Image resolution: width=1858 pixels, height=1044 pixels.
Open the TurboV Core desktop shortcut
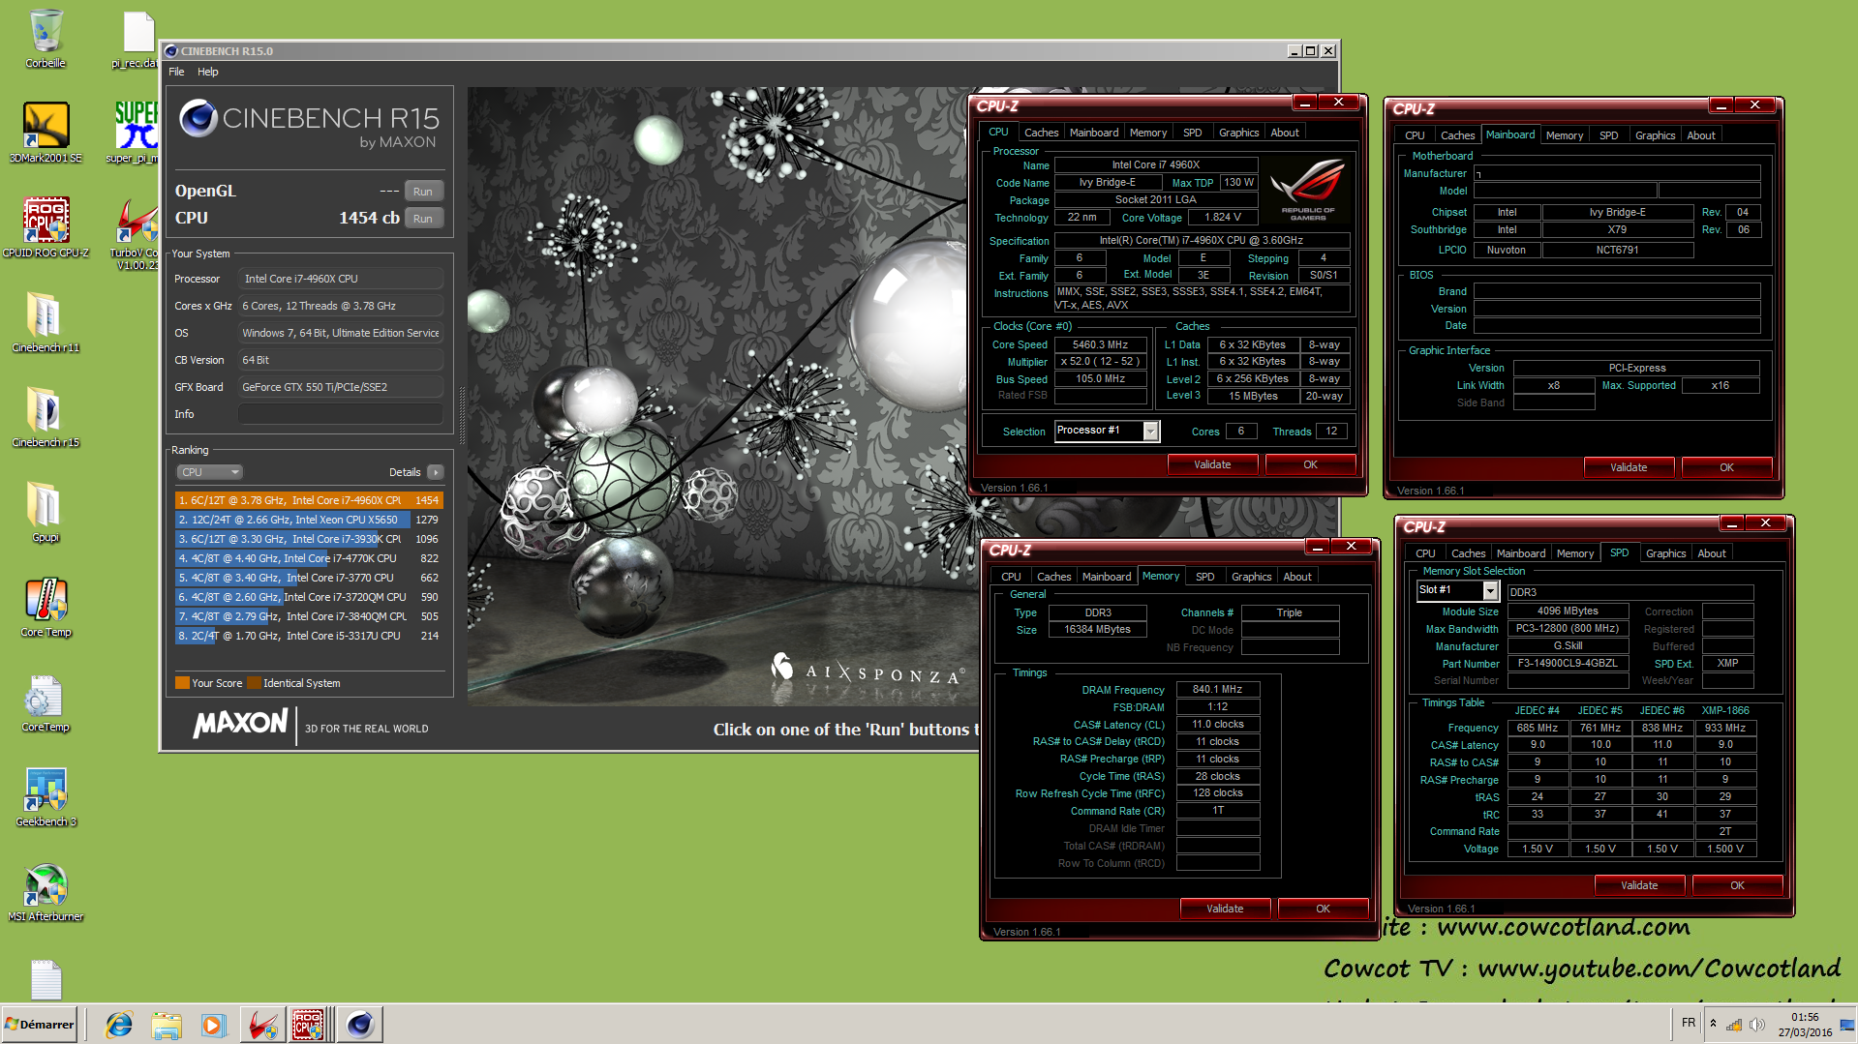(135, 232)
